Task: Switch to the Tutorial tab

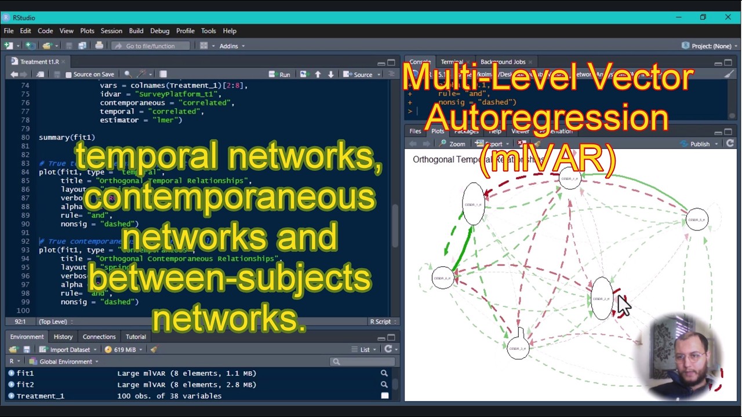Action: [136, 336]
